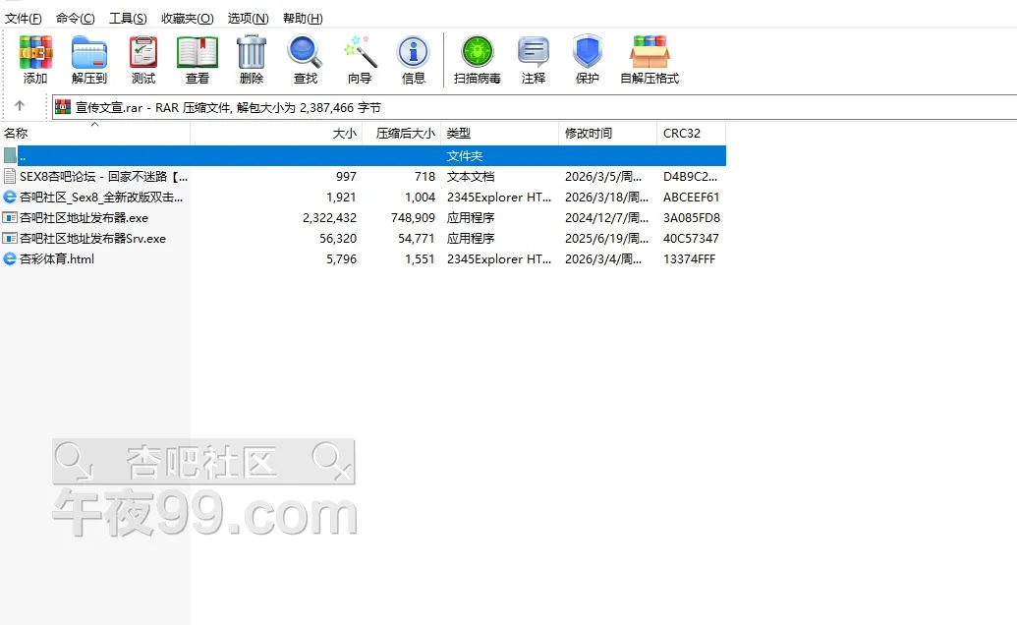Click the 添加 (Add) toolbar icon
This screenshot has width=1017, height=625.
(x=35, y=59)
